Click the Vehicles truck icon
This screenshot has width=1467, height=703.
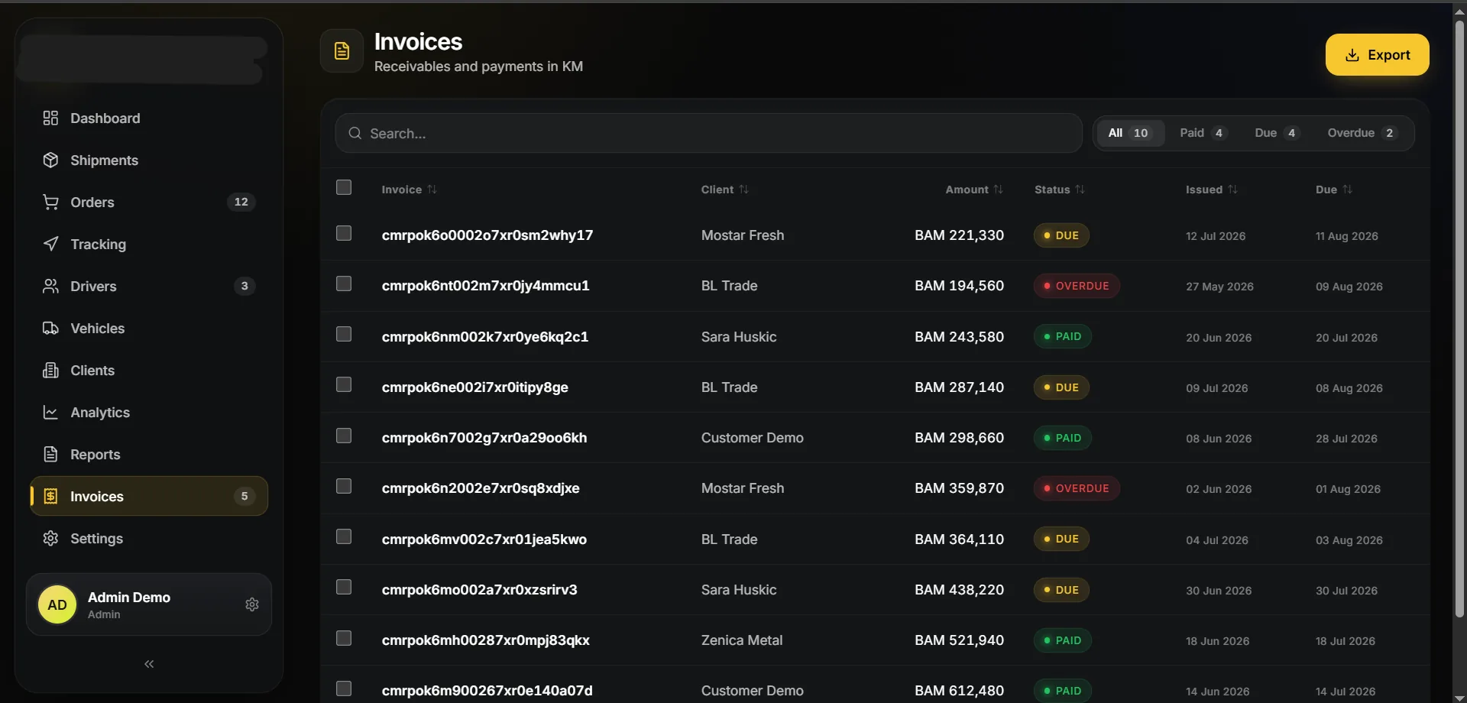pyautogui.click(x=50, y=328)
